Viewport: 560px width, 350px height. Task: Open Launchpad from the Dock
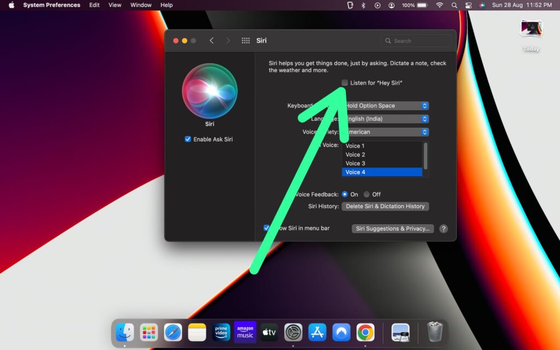tap(149, 332)
